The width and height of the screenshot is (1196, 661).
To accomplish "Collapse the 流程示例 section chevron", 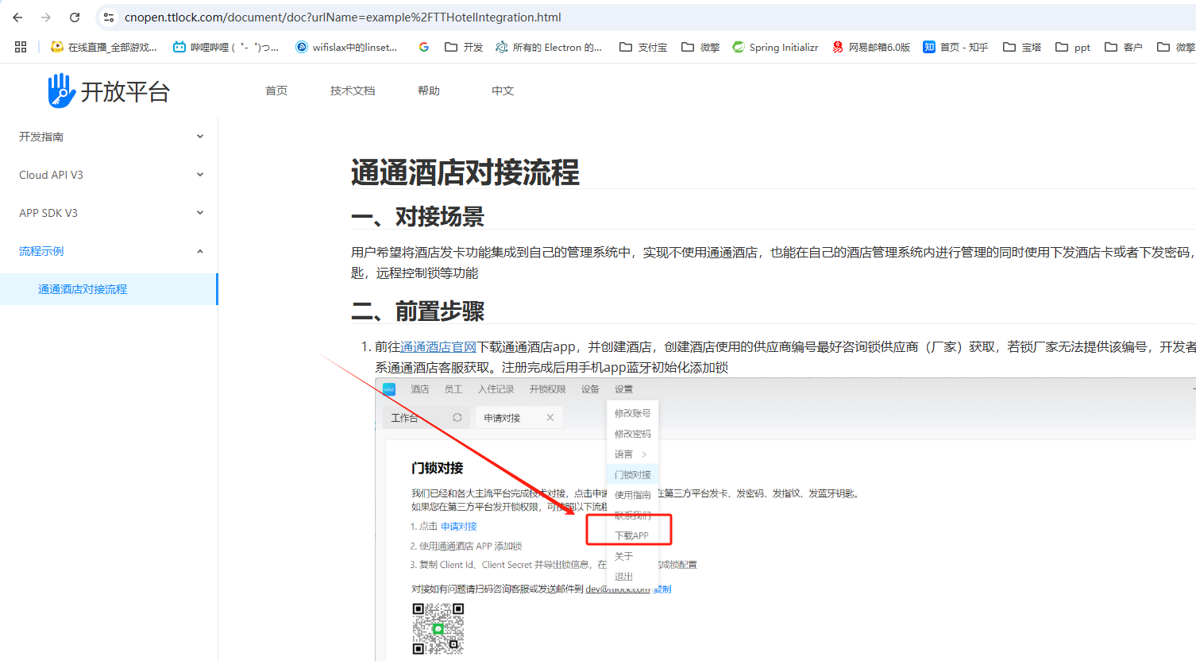I will [x=200, y=251].
